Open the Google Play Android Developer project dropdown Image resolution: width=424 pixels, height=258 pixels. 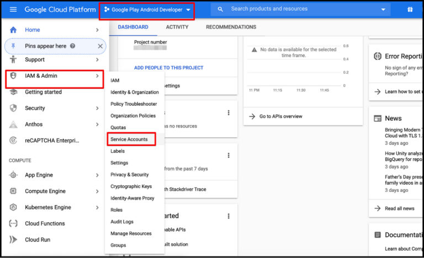pos(147,10)
